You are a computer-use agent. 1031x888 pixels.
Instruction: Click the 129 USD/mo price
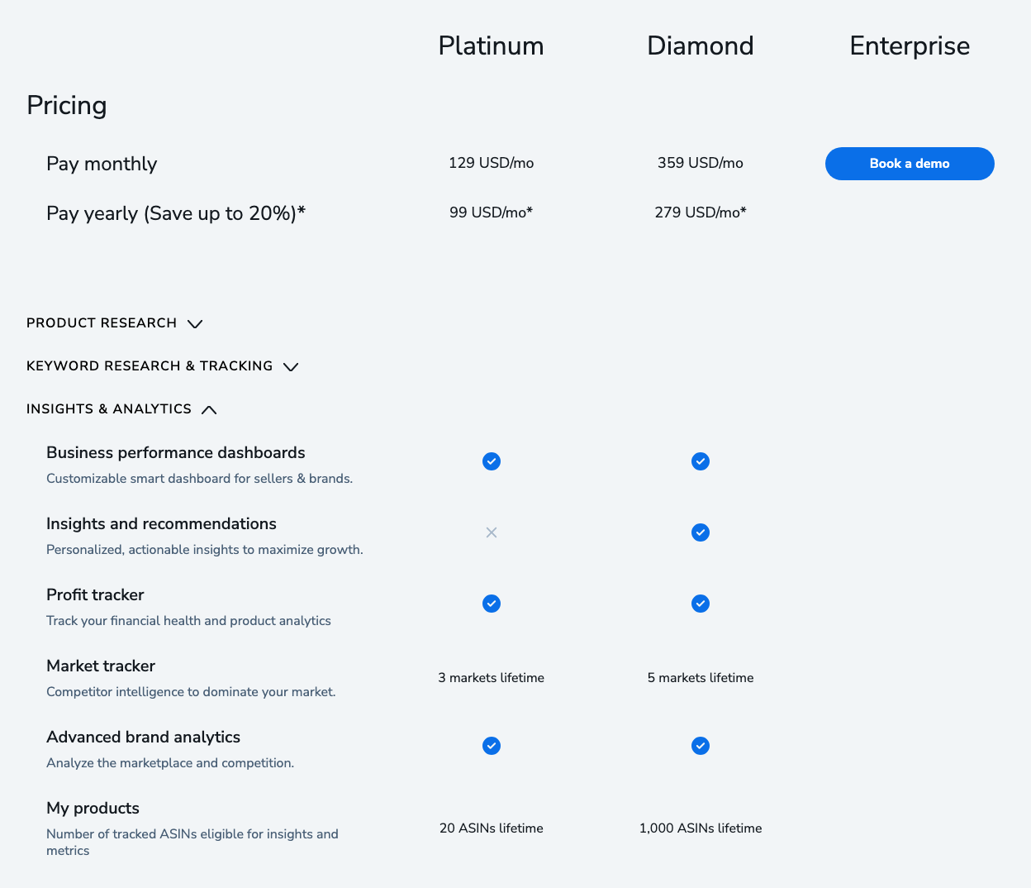click(x=492, y=163)
